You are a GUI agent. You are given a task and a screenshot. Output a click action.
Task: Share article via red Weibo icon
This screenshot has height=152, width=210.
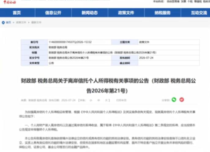point(182,100)
